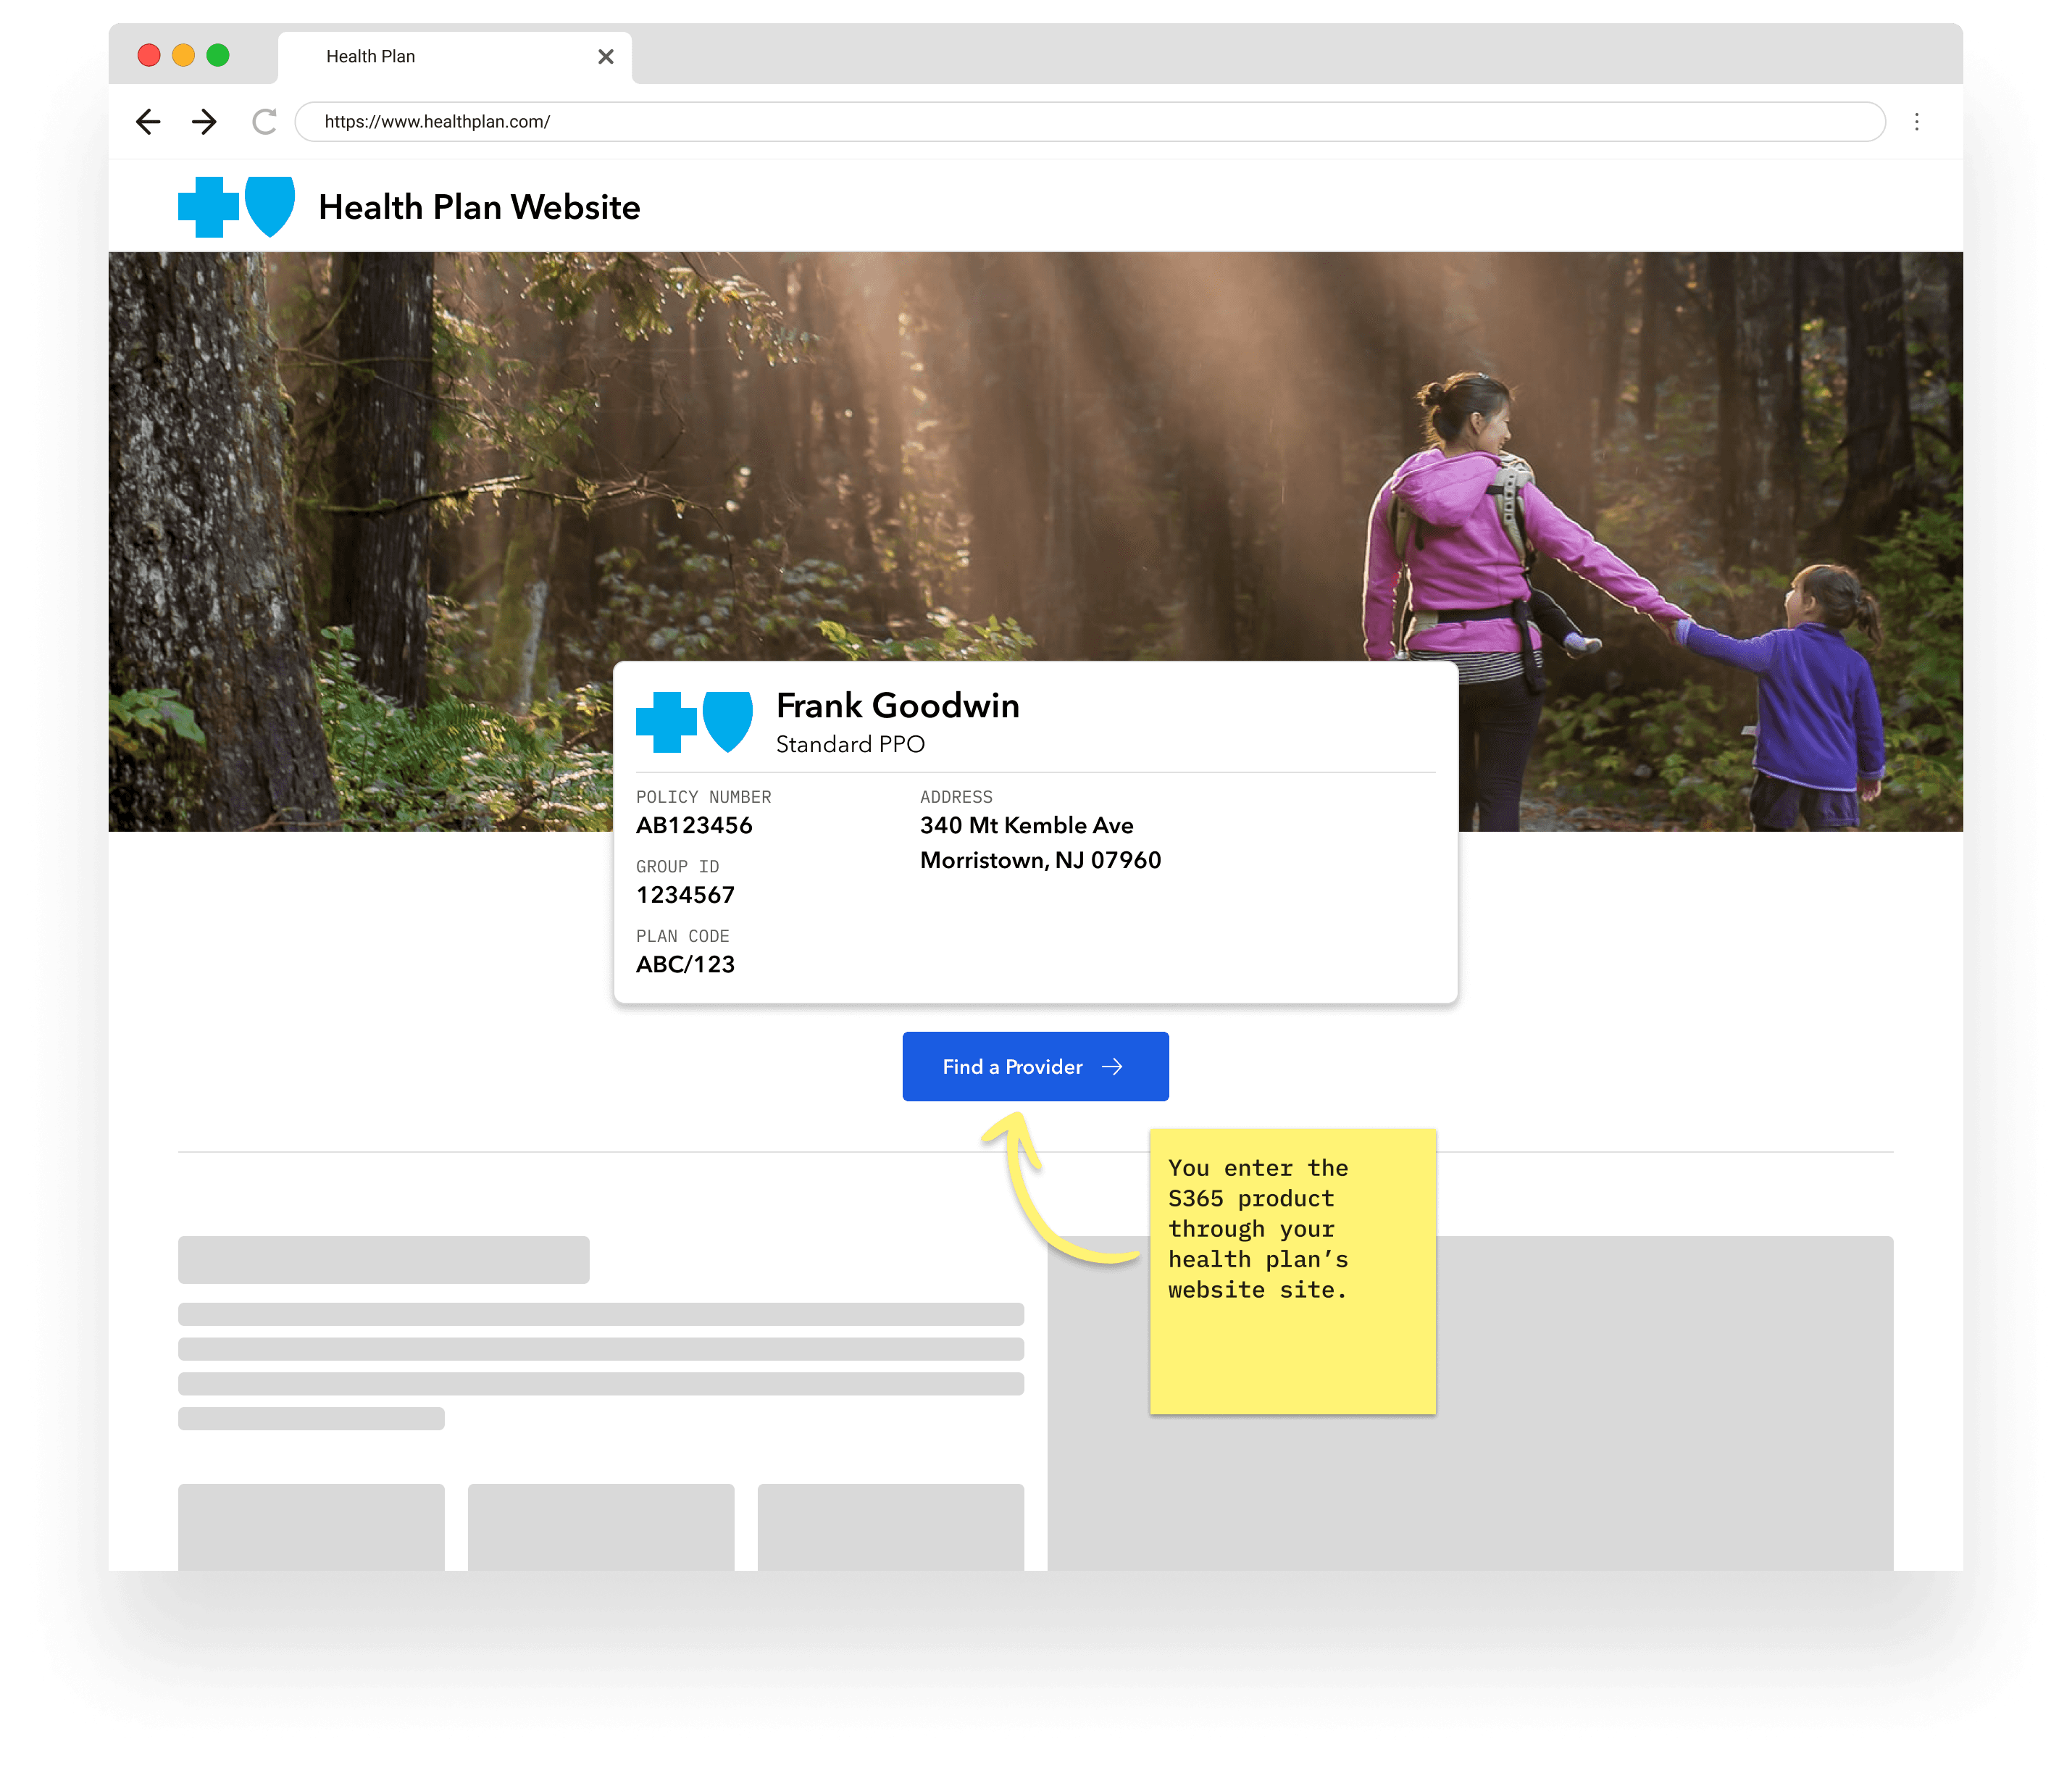Reload the page with the refresh icon
The height and width of the screenshot is (1765, 2072).
pos(264,122)
